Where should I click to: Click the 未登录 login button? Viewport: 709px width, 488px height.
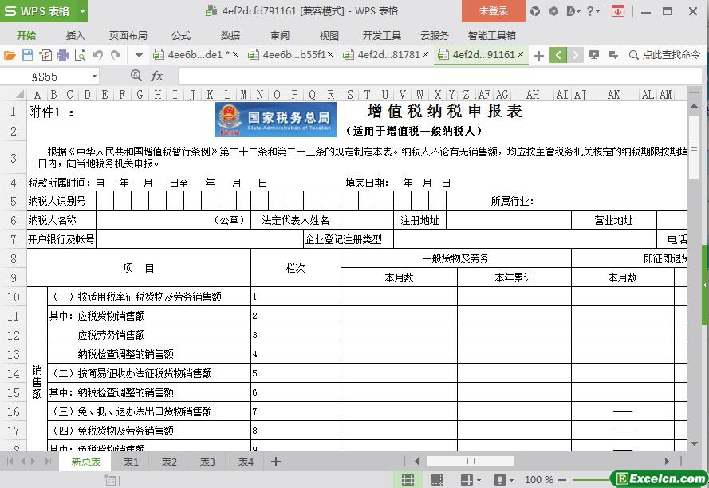pyautogui.click(x=493, y=11)
